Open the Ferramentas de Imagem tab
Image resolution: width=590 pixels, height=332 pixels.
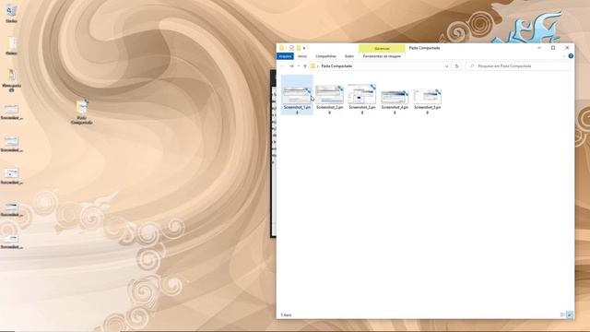[382, 56]
